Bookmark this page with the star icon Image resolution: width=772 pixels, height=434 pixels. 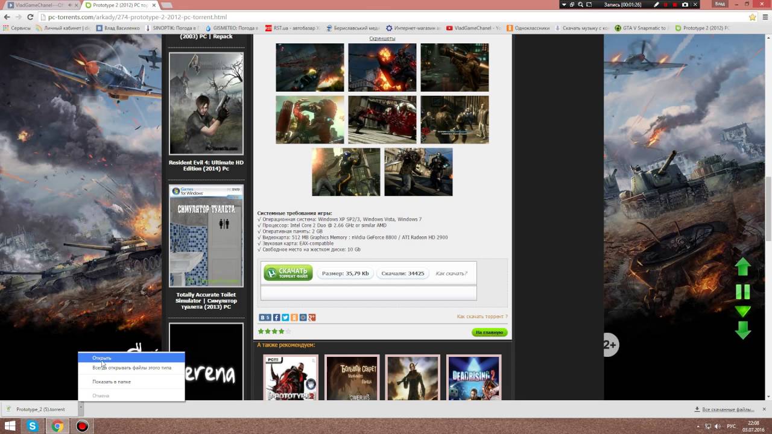click(753, 17)
